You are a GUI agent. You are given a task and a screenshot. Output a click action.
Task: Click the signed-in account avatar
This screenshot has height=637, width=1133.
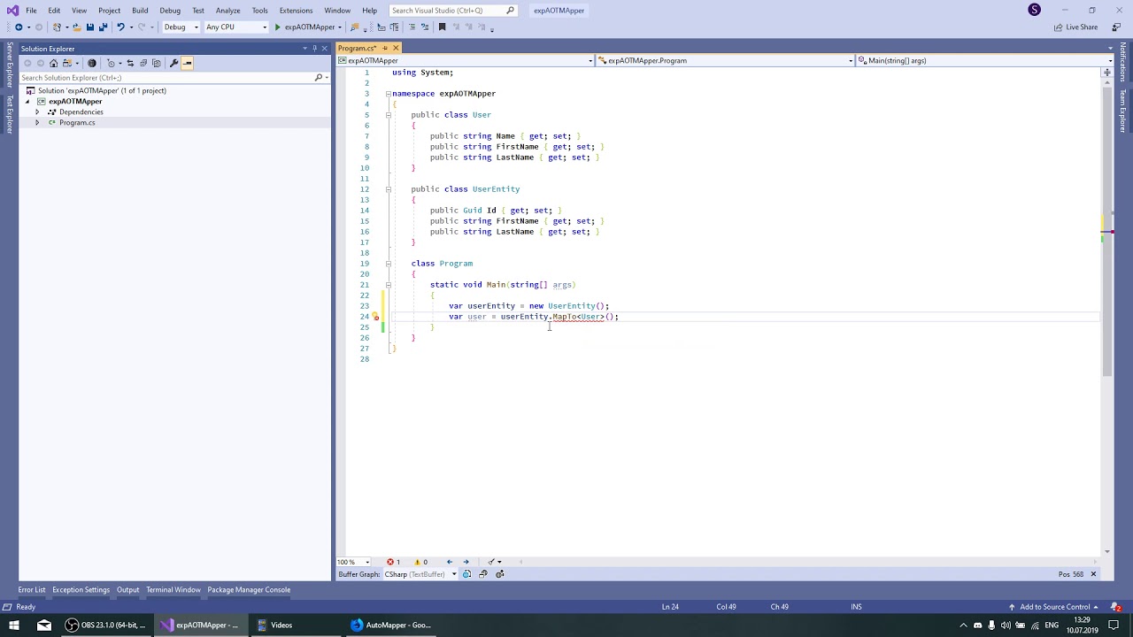[1035, 10]
